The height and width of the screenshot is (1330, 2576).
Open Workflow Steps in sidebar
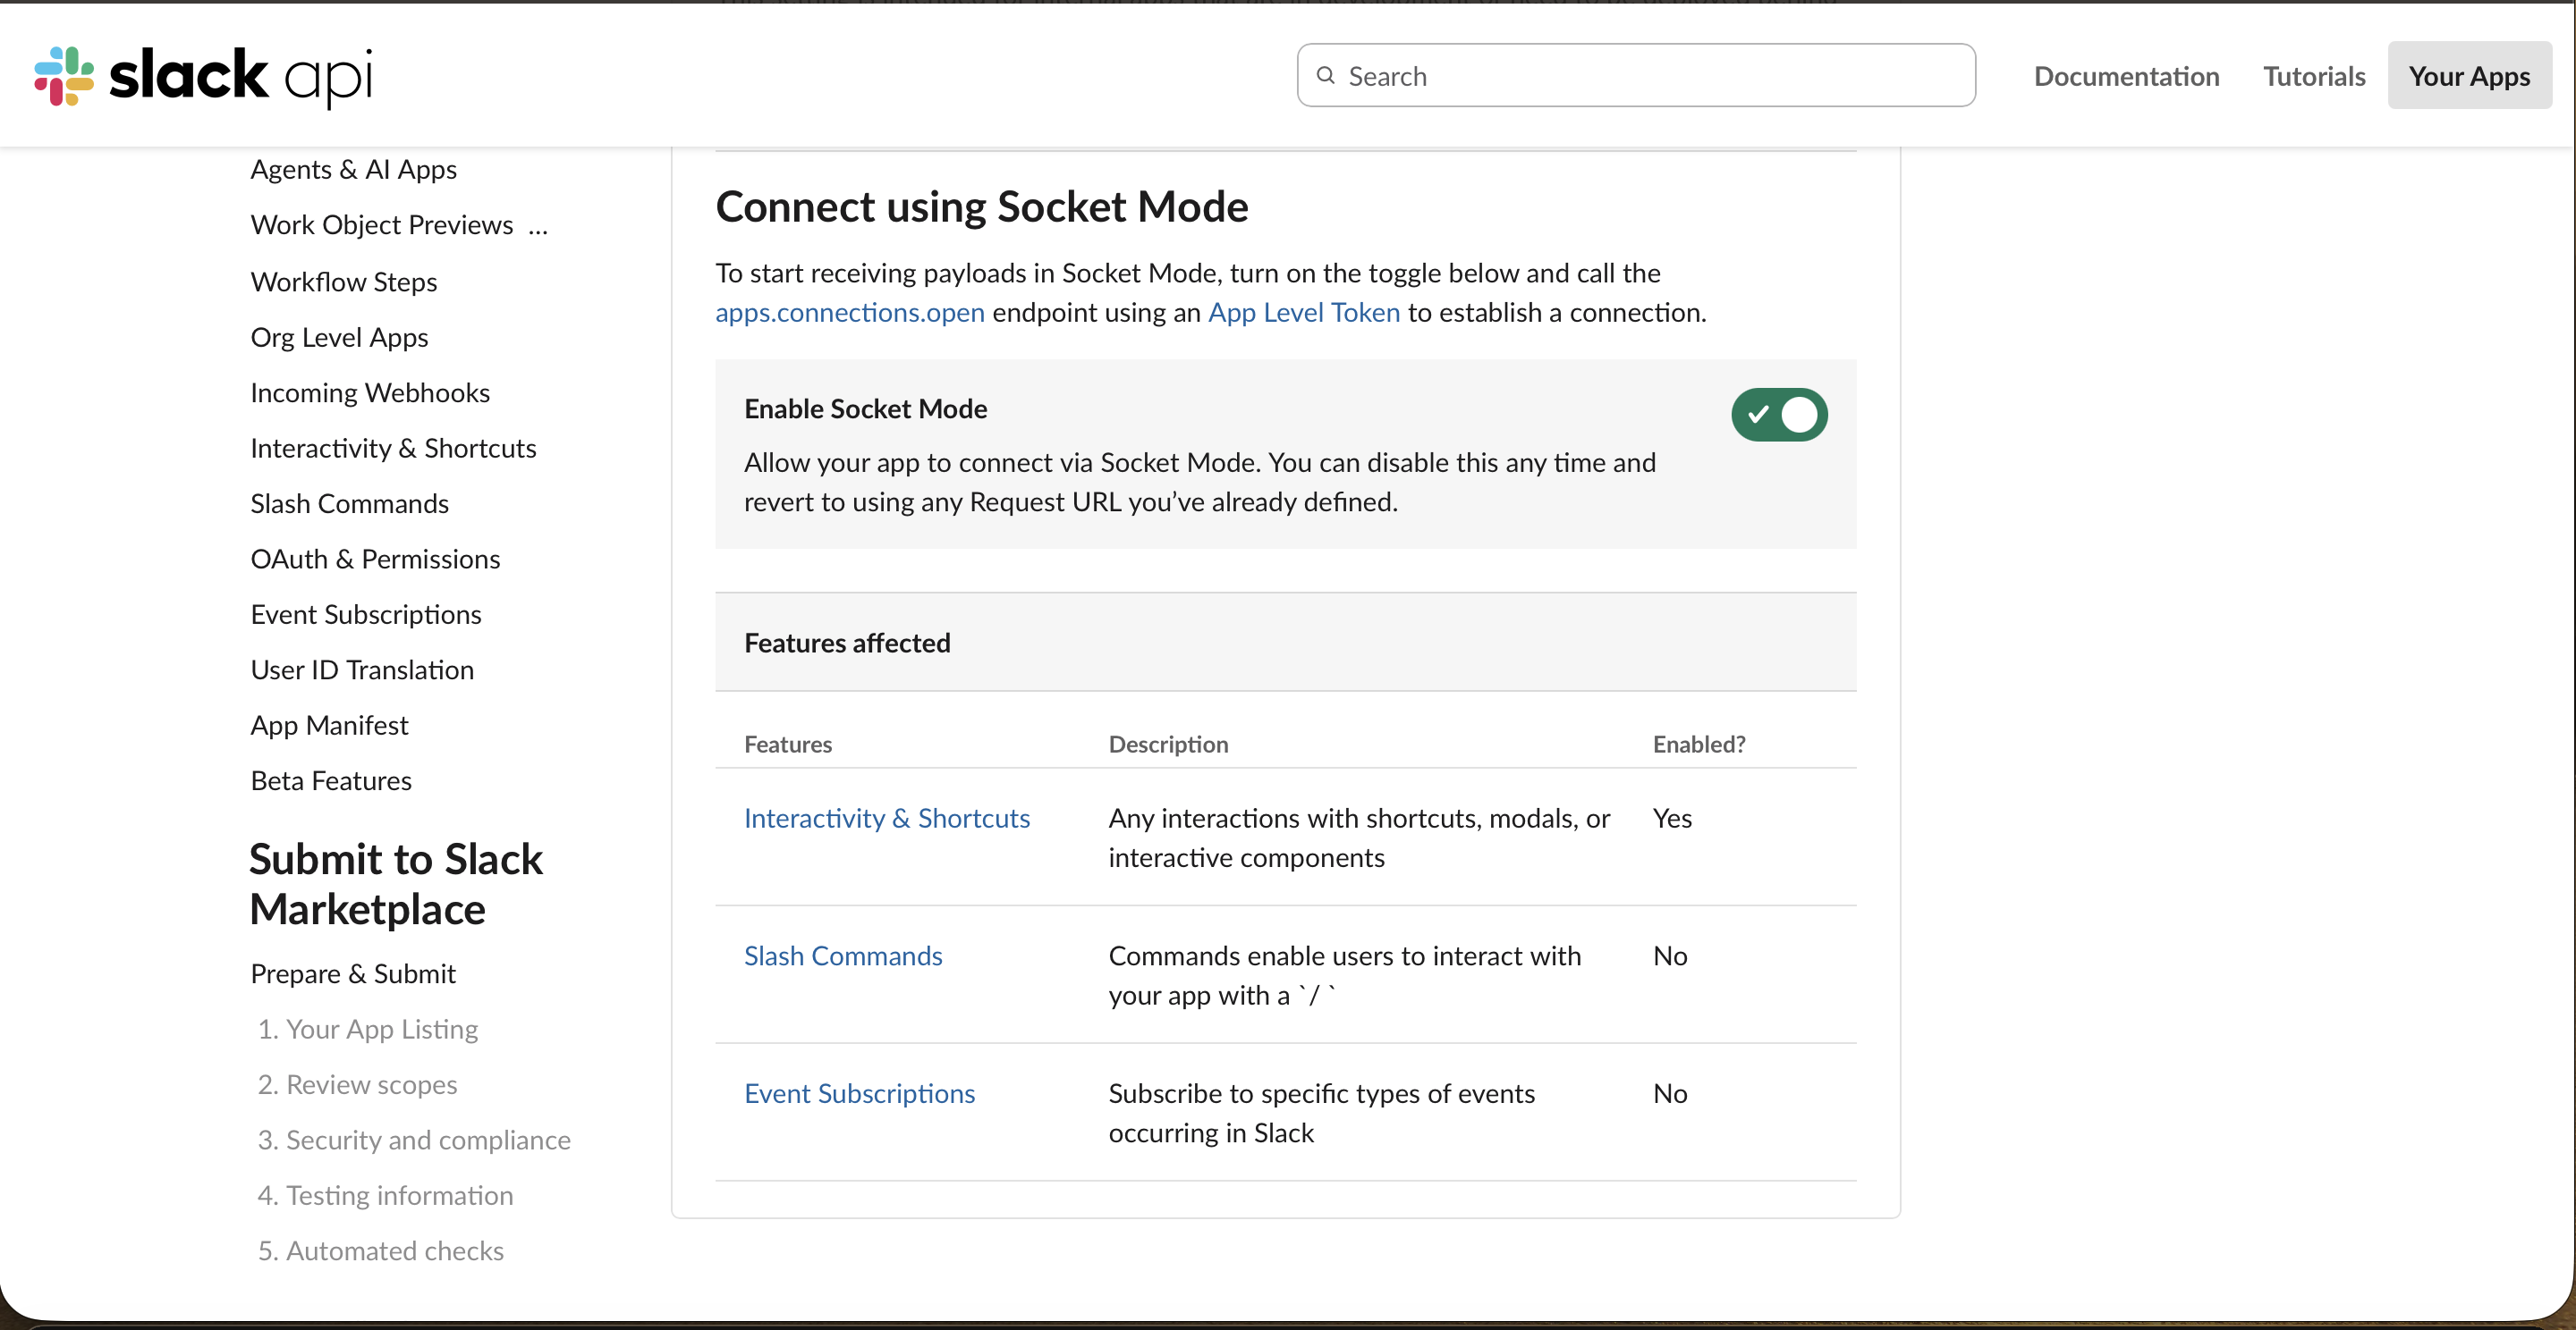[344, 282]
